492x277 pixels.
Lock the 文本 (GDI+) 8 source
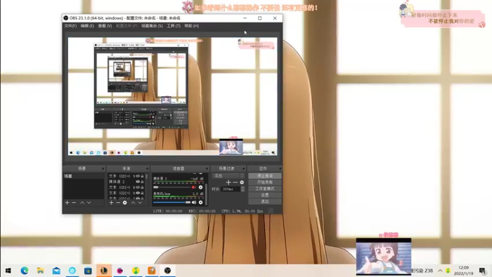point(142,187)
